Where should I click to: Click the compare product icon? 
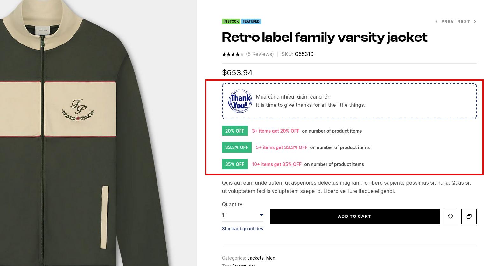coord(469,216)
